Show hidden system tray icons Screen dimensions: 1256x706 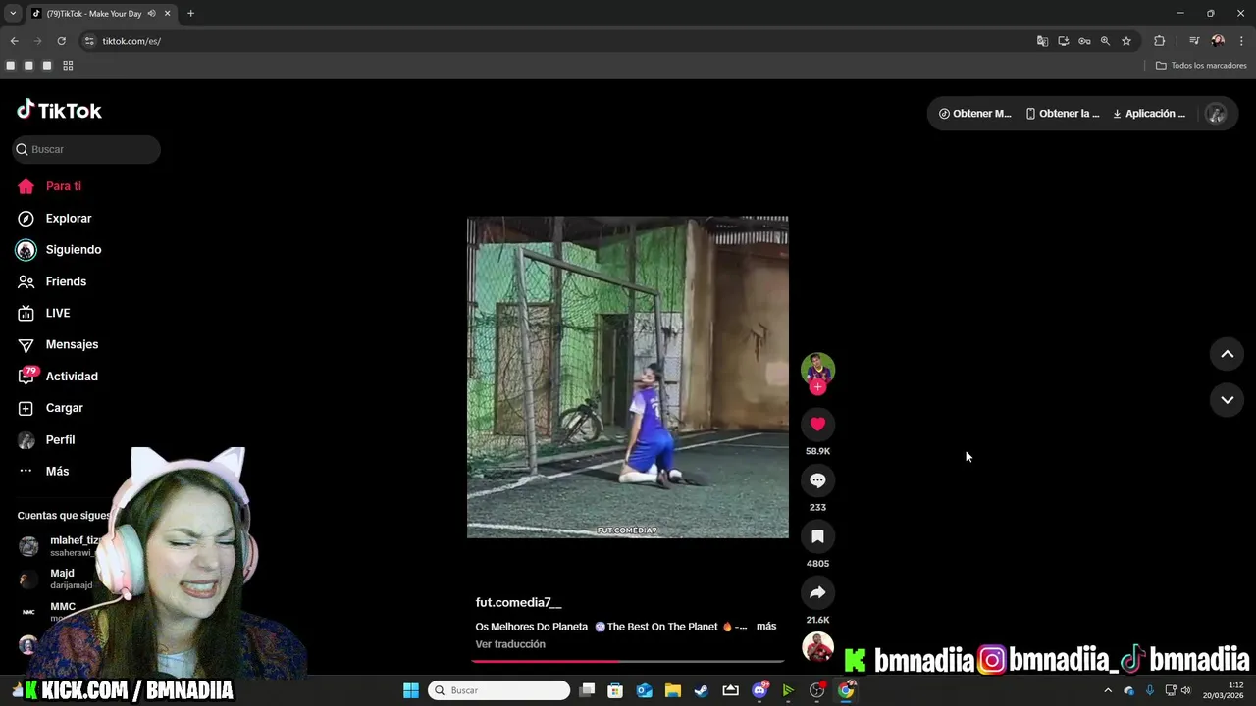(x=1108, y=690)
